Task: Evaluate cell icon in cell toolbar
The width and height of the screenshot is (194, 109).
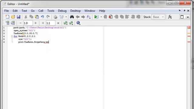Action: tap(7, 23)
